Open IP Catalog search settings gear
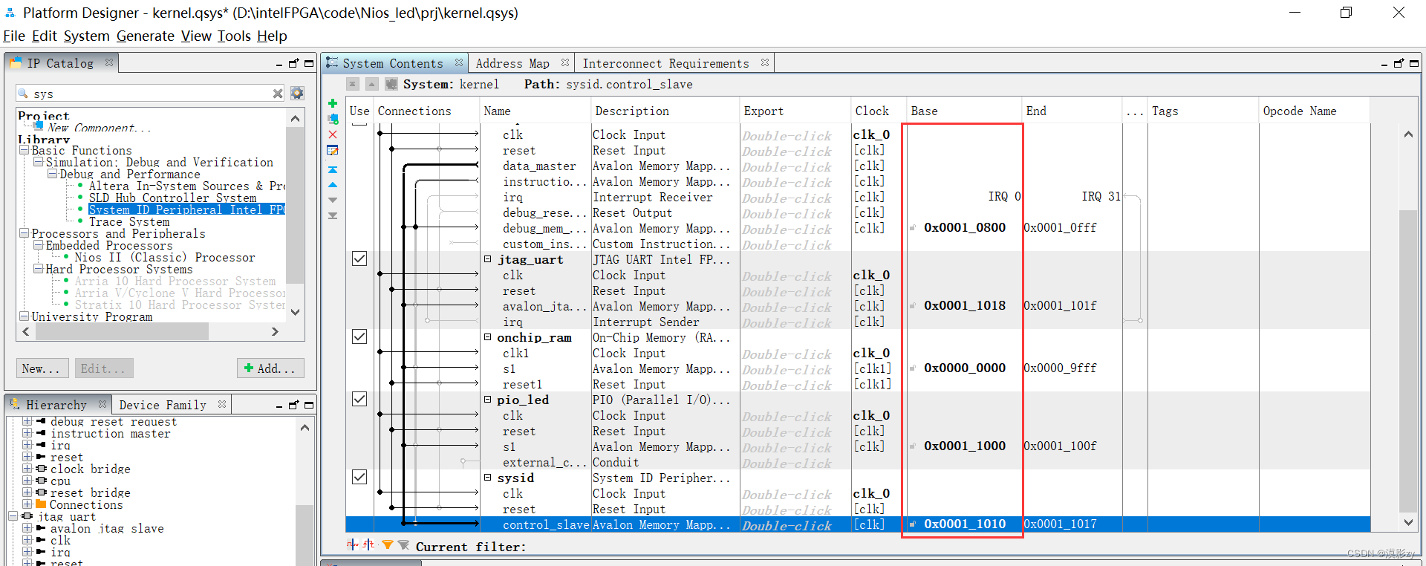Viewport: 1426px width, 566px height. click(x=297, y=93)
